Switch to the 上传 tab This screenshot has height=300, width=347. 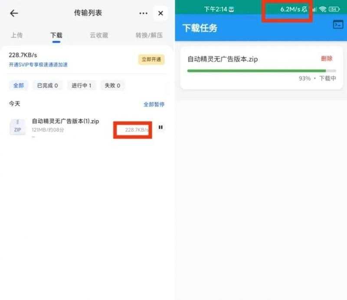(17, 35)
